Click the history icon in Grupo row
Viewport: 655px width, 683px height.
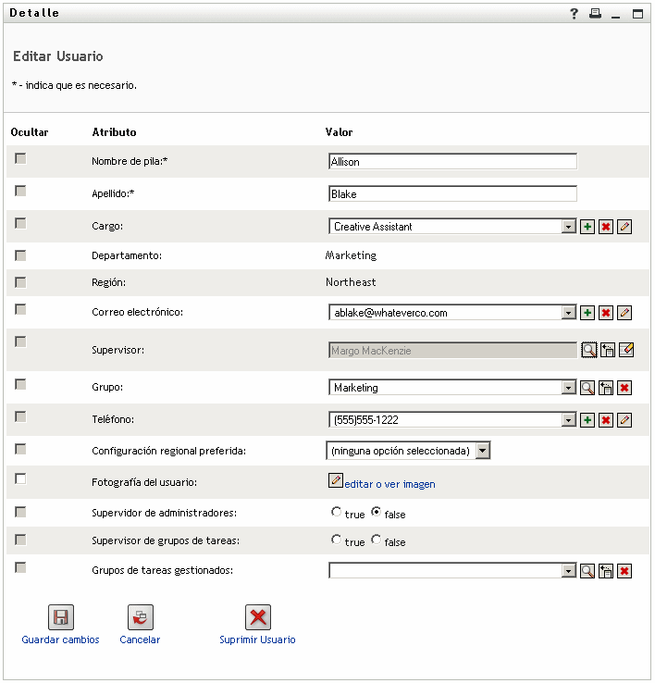[x=606, y=388]
